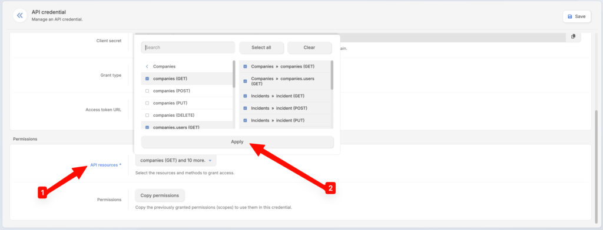This screenshot has width=603, height=230.
Task: Go back from the Companies list
Action: (x=147, y=66)
